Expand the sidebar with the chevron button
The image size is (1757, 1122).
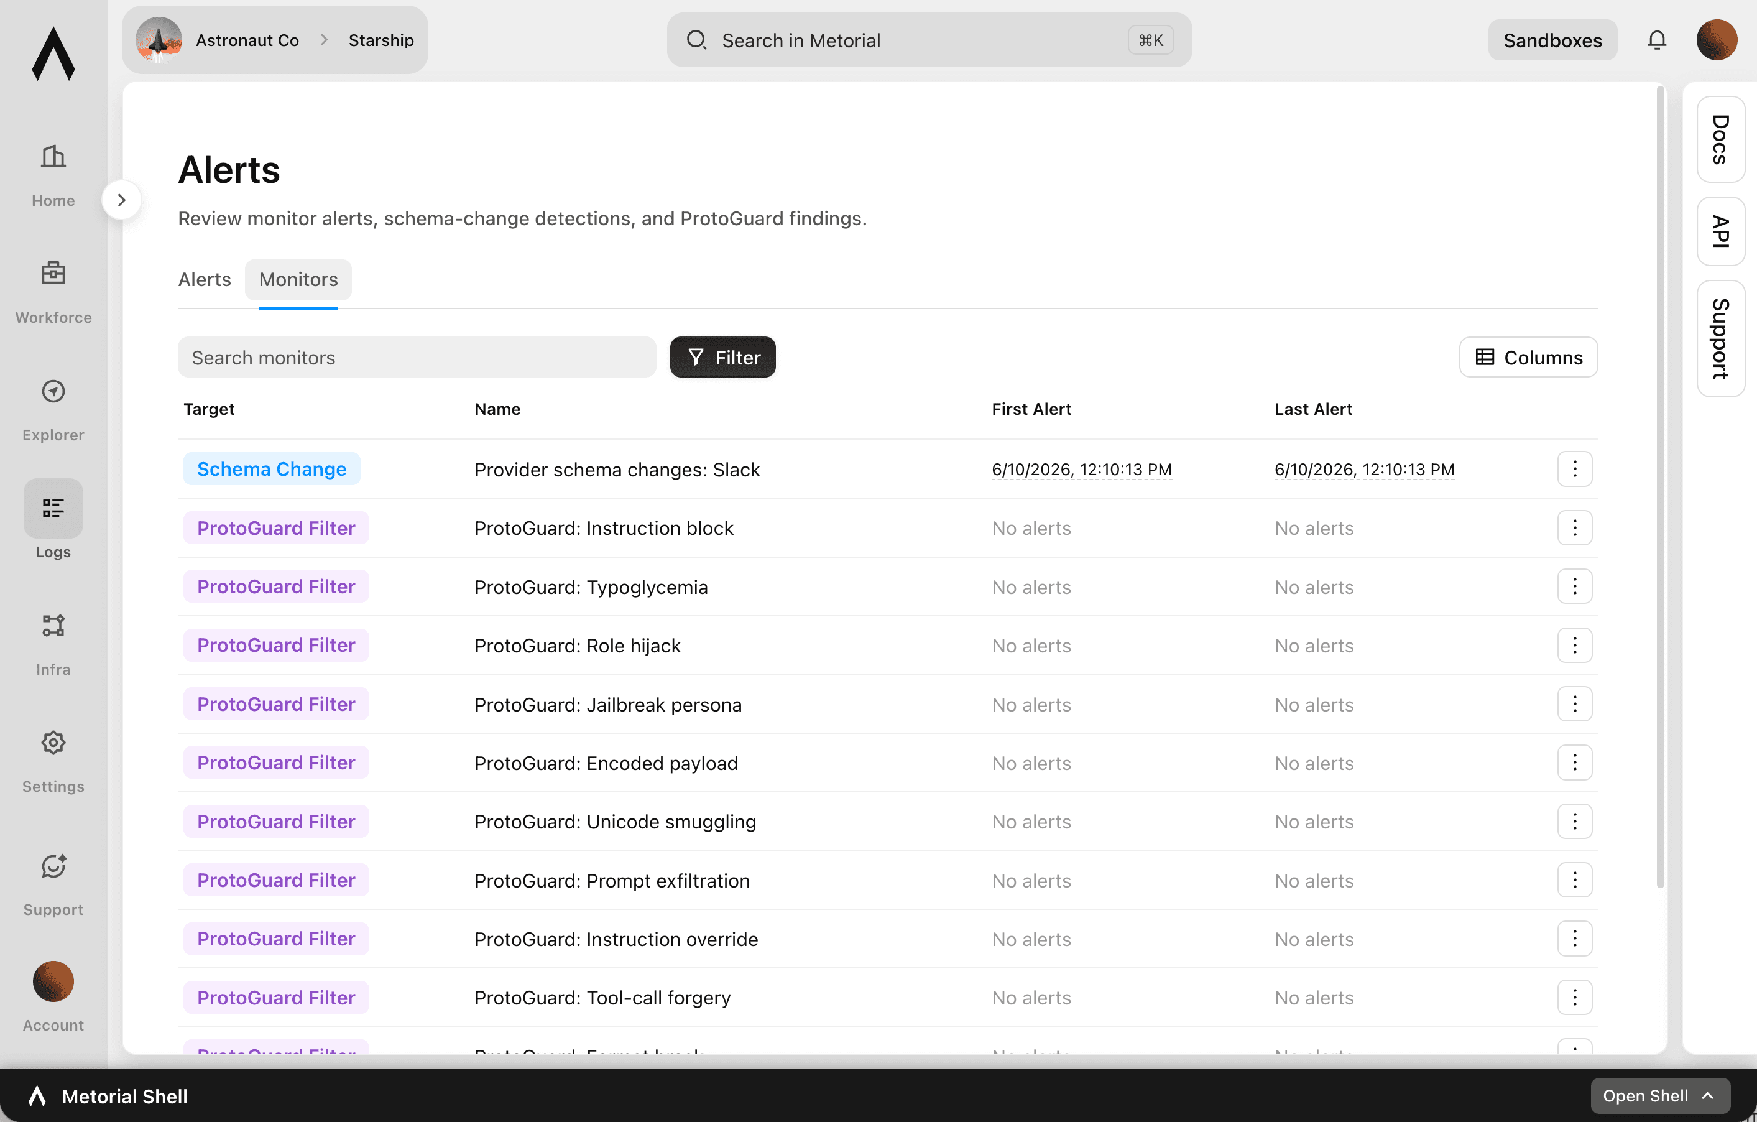click(x=121, y=199)
